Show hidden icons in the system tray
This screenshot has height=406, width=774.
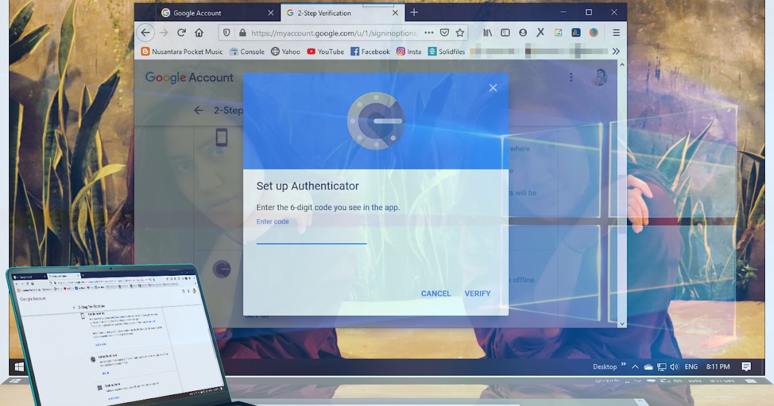635,366
